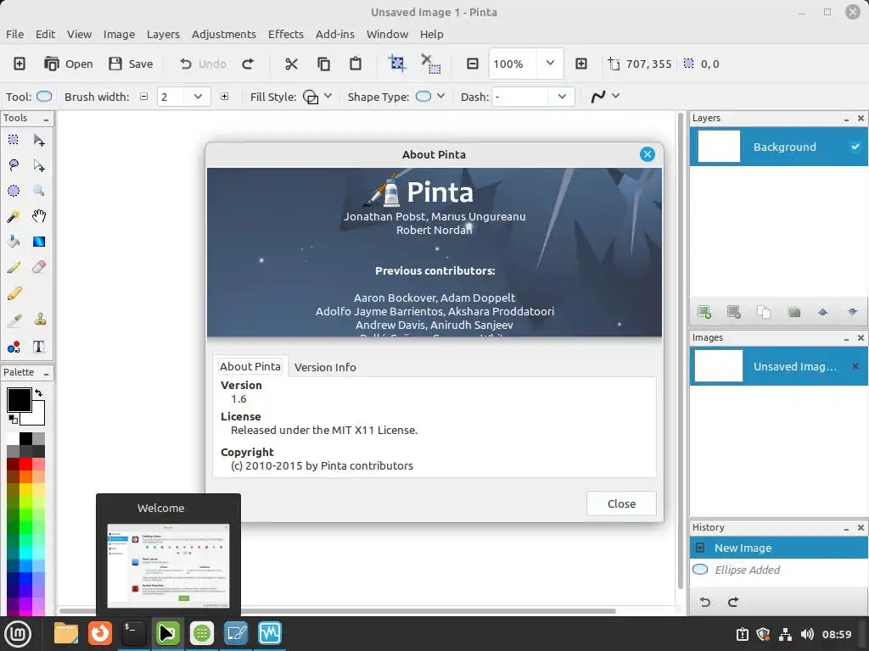869x651 pixels.
Task: Select the Magic Wand tool
Action: [x=14, y=216]
